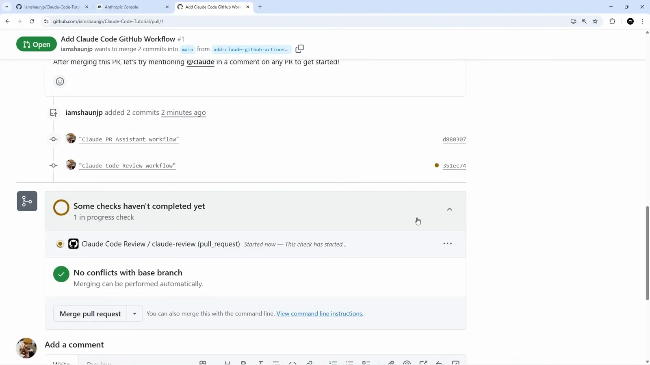Open the three-dot menu for Claude Code Review check

[447, 243]
